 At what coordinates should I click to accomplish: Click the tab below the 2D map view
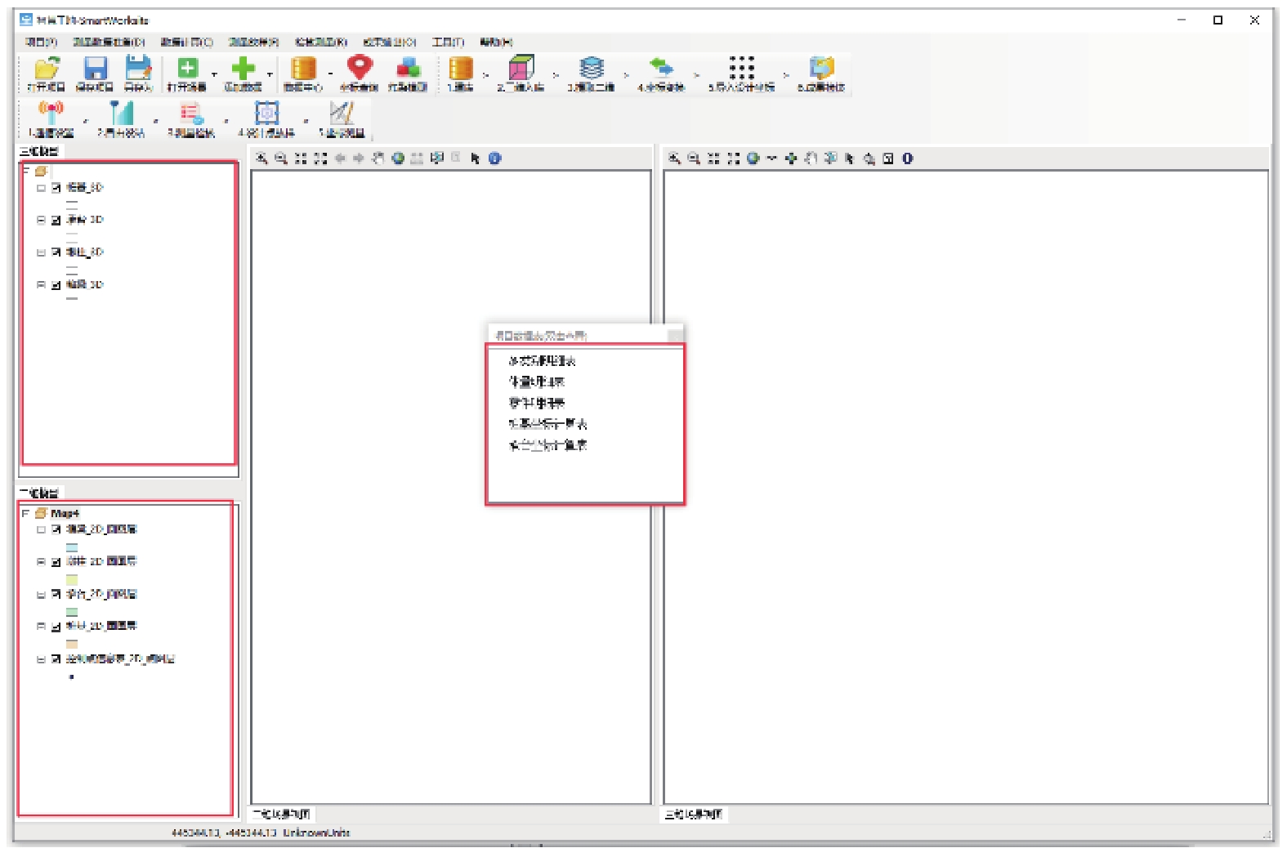click(281, 814)
